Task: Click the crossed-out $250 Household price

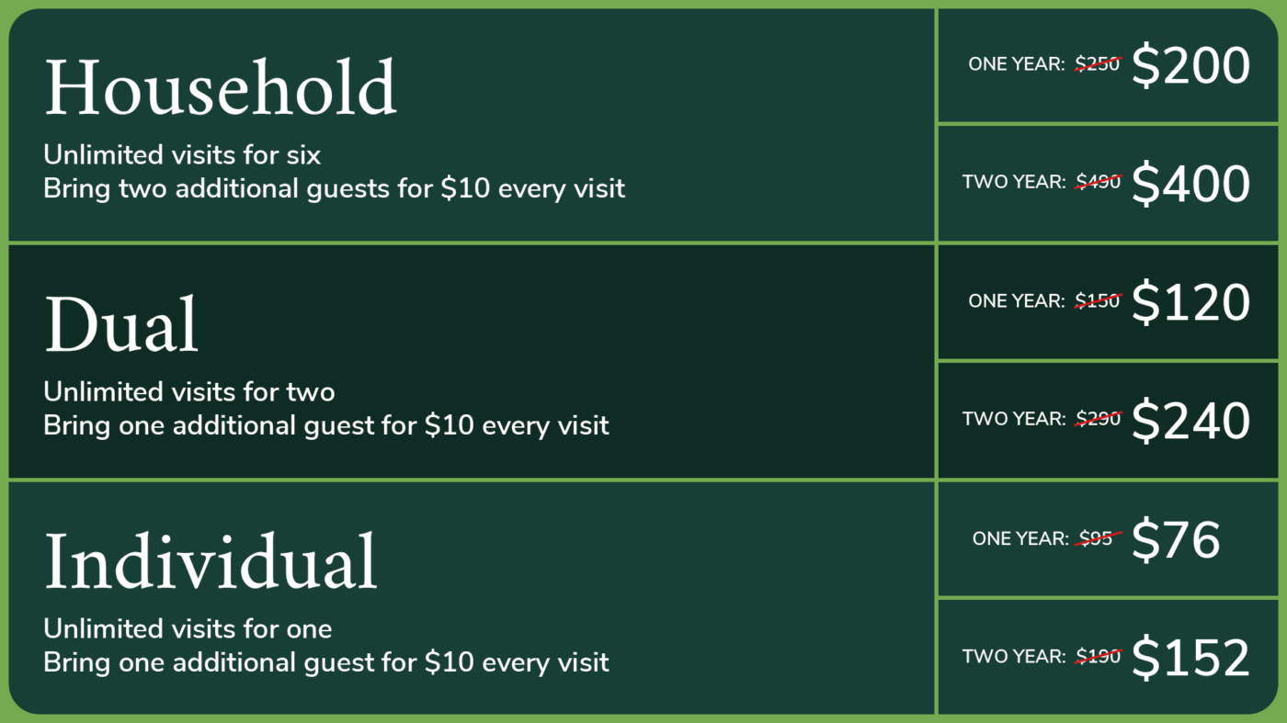Action: tap(1098, 64)
